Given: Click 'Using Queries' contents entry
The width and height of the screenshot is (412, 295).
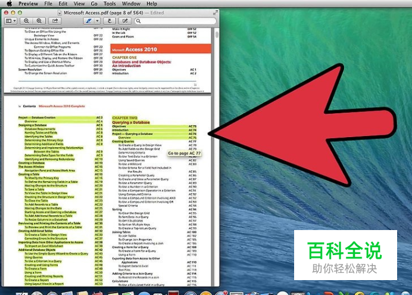Looking at the screenshot, I should 33,257.
